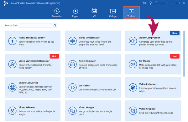
Task: Click the search magnifier icon
Action: [x=55, y=25]
